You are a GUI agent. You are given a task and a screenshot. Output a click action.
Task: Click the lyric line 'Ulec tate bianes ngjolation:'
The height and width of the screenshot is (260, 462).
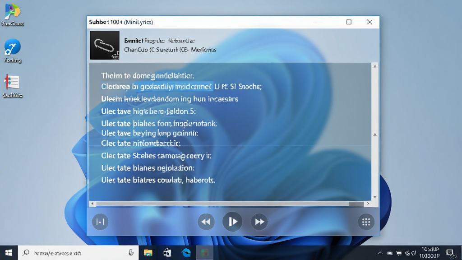pyautogui.click(x=148, y=168)
